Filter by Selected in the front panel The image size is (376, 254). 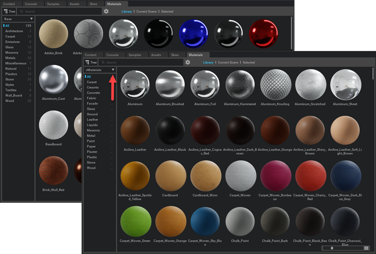click(x=249, y=62)
